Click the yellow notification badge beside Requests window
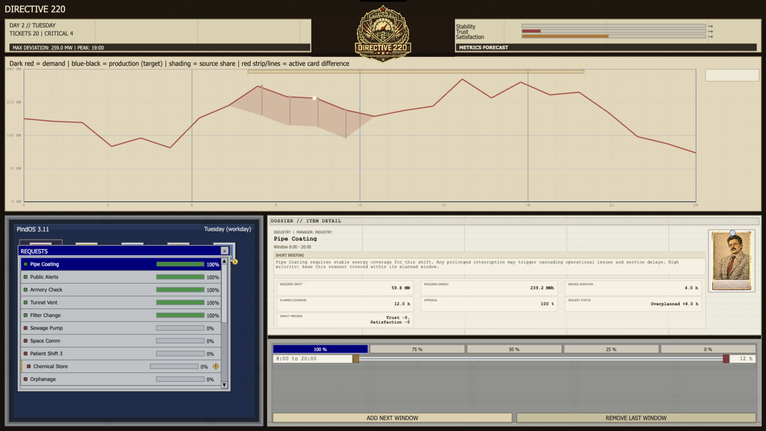The image size is (766, 431). [235, 262]
